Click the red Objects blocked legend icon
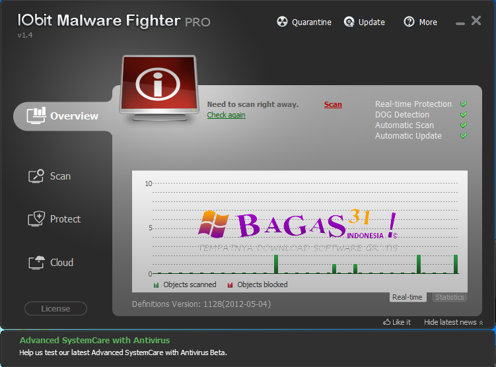The image size is (496, 367). pyautogui.click(x=230, y=285)
